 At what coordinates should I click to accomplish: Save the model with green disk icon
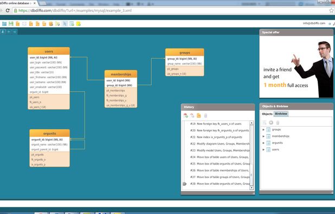(11, 24)
